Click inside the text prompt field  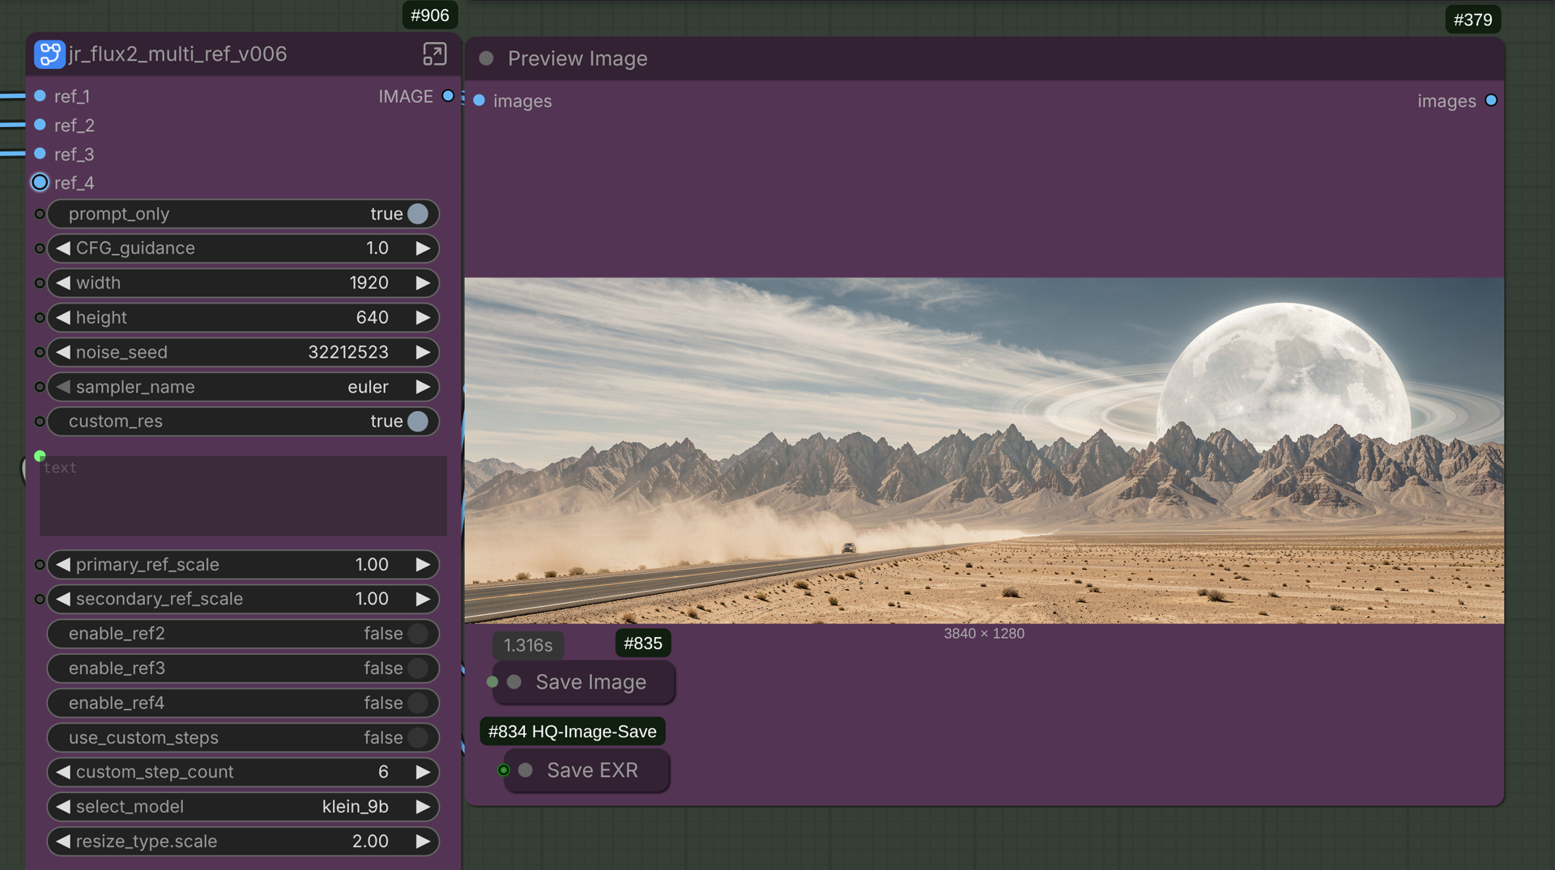243,495
